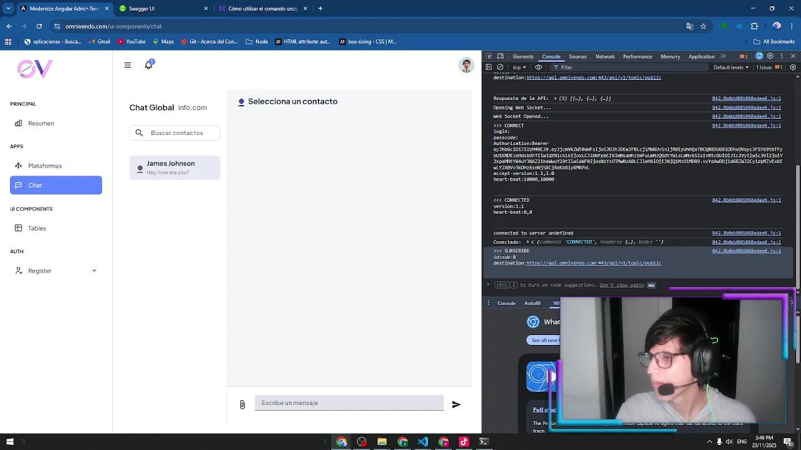This screenshot has width=801, height=450.
Task: Open live expression eye icon in console
Action: point(538,67)
